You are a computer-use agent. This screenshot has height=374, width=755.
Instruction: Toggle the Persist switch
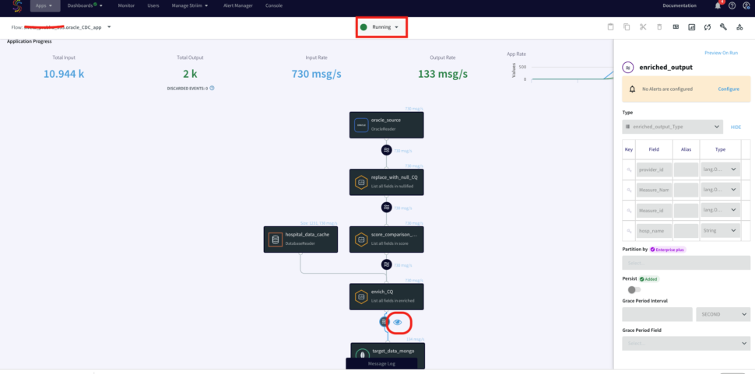(634, 289)
